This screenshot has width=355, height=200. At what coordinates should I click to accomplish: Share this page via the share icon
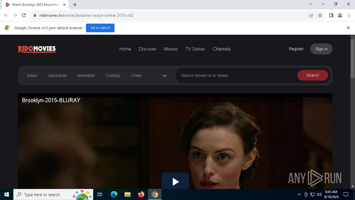pos(311,15)
